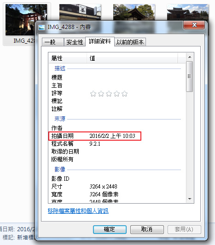The image size is (215, 245).
Task: Set rating to first star
Action: pyautogui.click(x=93, y=94)
